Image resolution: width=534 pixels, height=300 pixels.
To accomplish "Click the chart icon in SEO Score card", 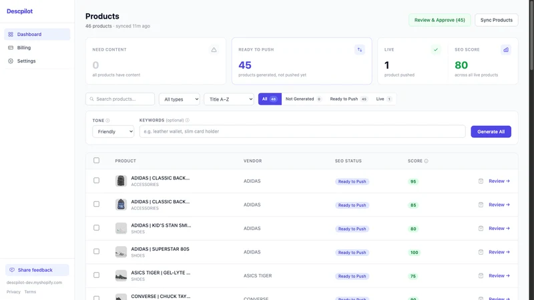I will point(506,49).
